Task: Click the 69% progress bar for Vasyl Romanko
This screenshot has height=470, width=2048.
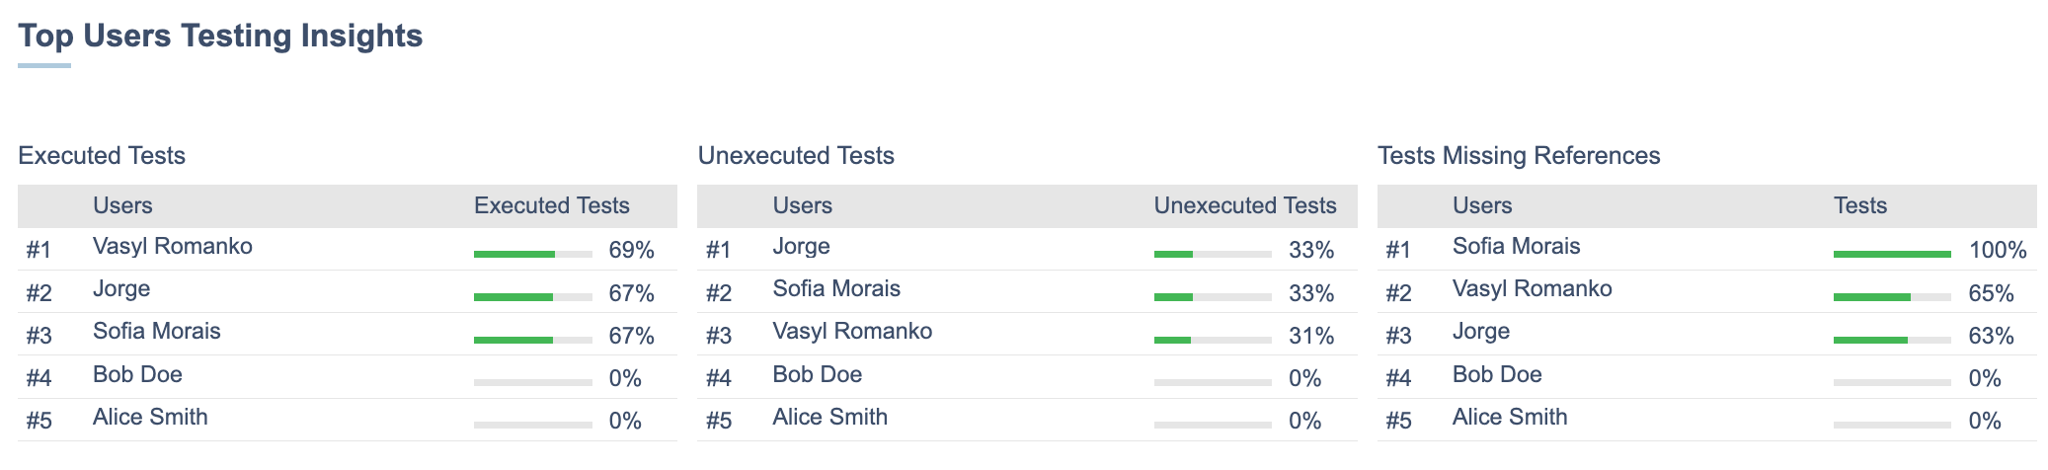Action: [x=532, y=254]
